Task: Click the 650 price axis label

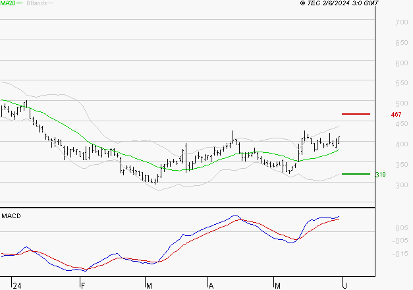Action: pos(402,43)
